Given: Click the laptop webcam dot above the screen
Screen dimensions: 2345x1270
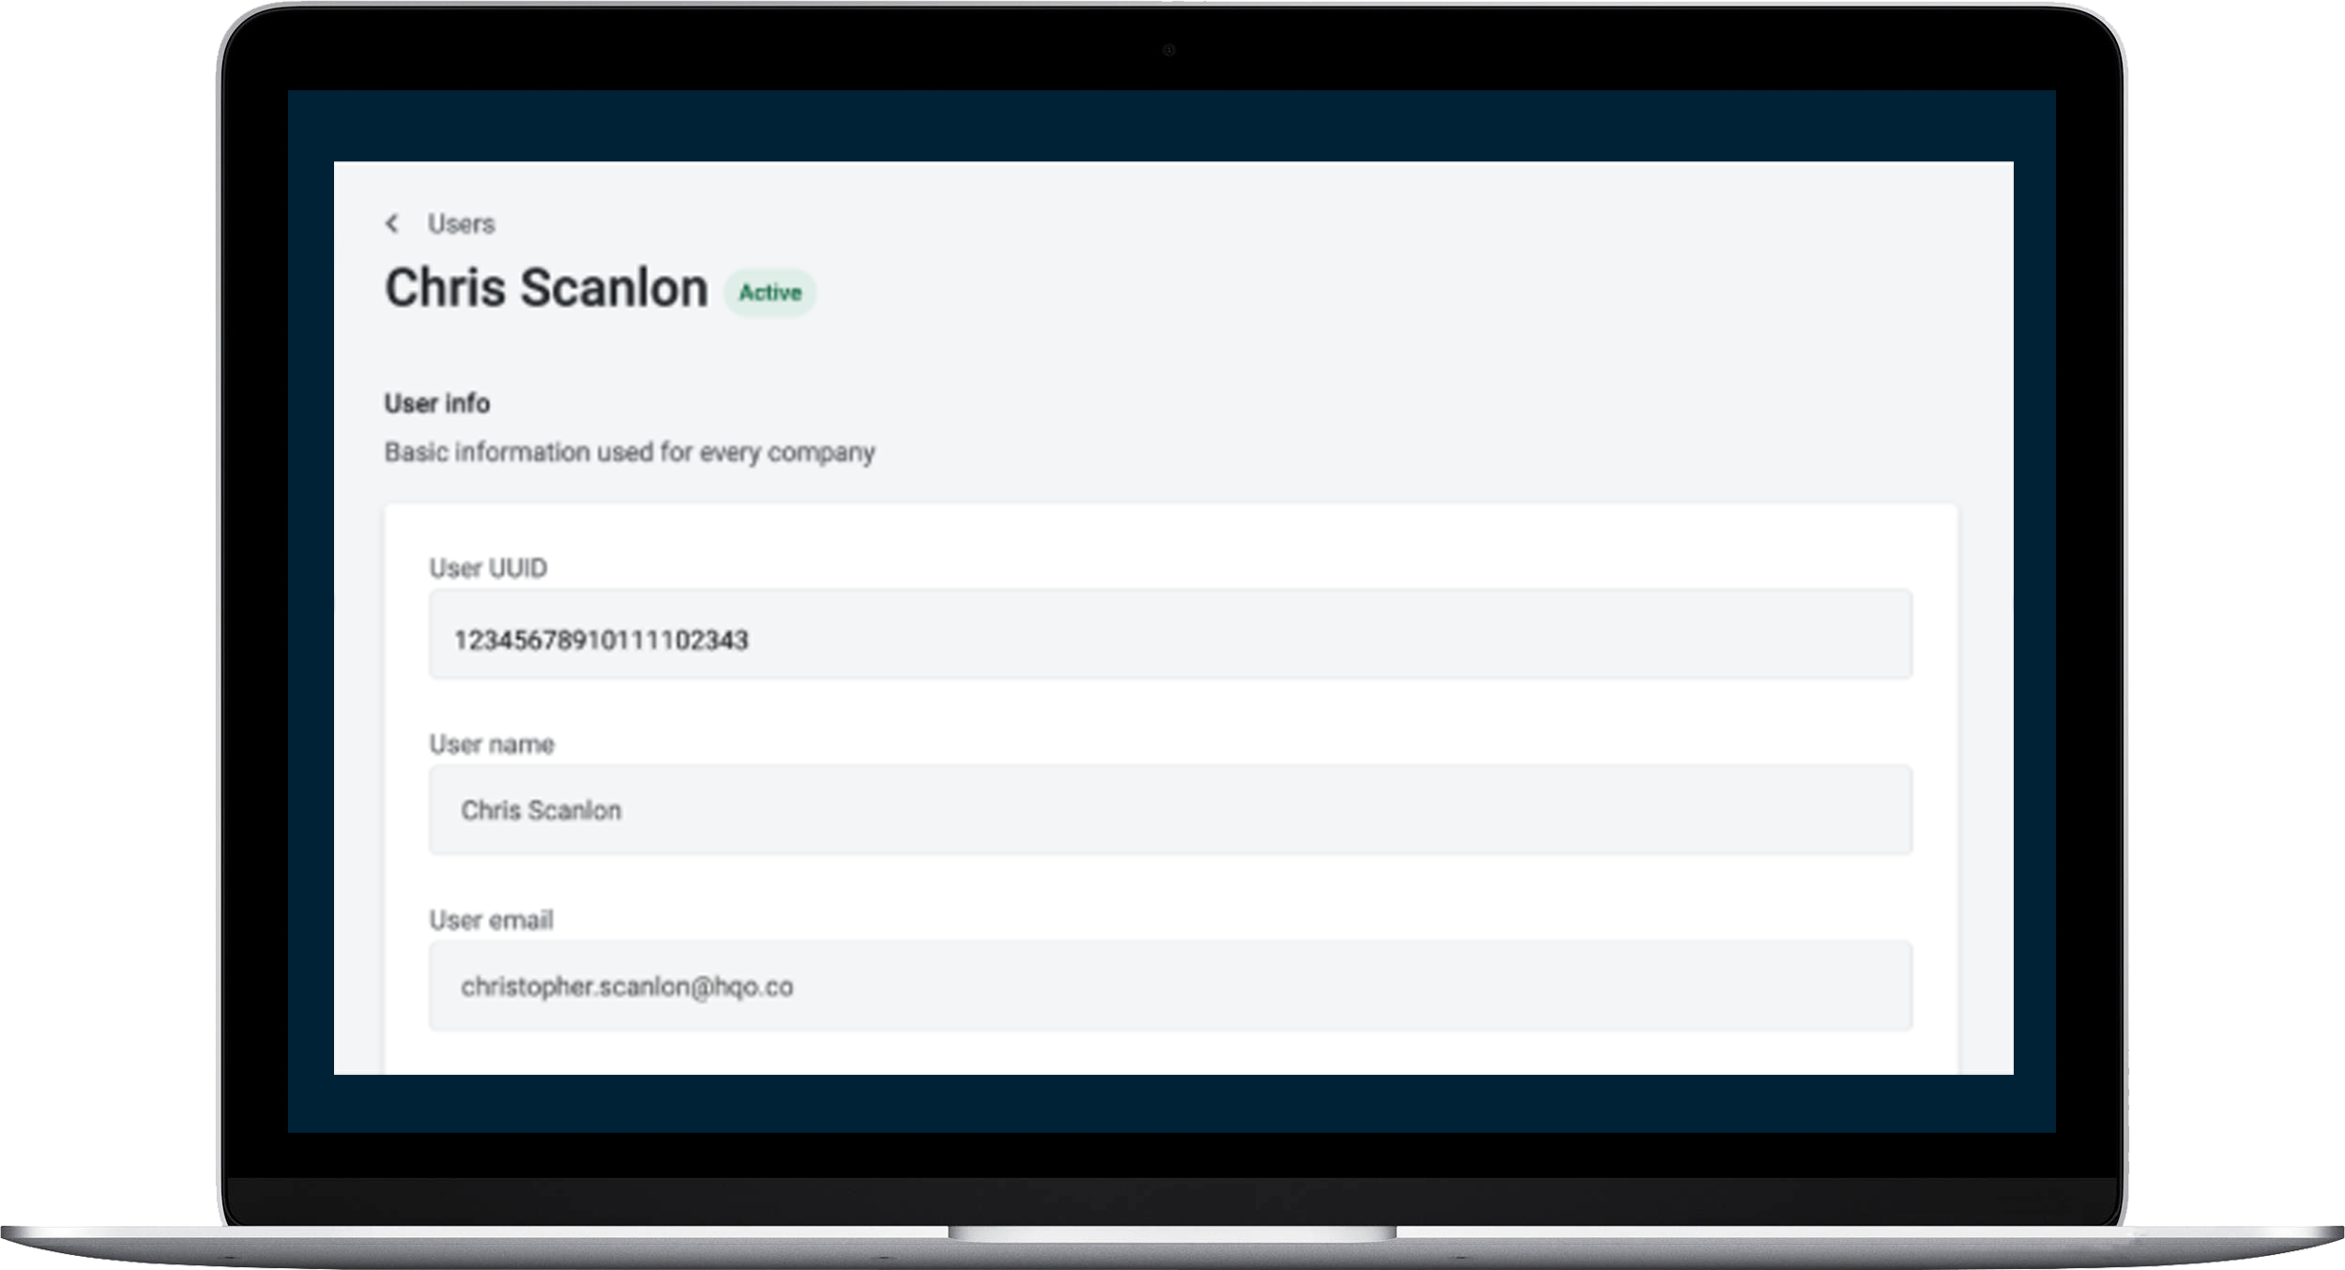Looking at the screenshot, I should pos(1168,50).
